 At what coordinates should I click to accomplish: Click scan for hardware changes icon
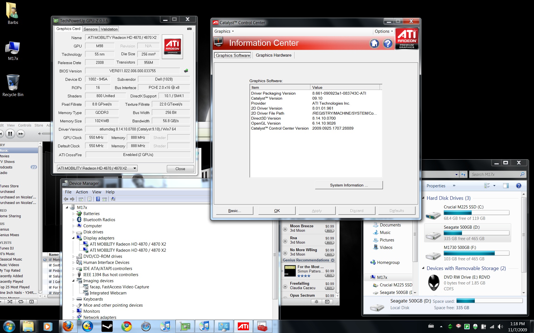click(x=113, y=199)
